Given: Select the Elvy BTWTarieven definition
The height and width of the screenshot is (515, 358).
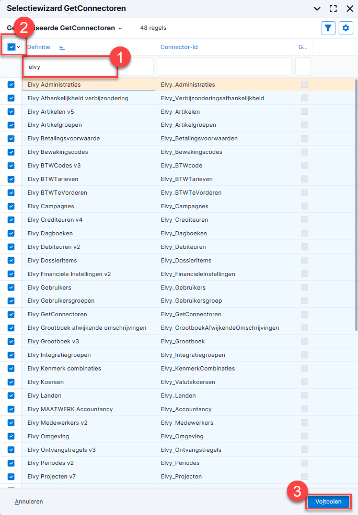Looking at the screenshot, I should click(53, 179).
